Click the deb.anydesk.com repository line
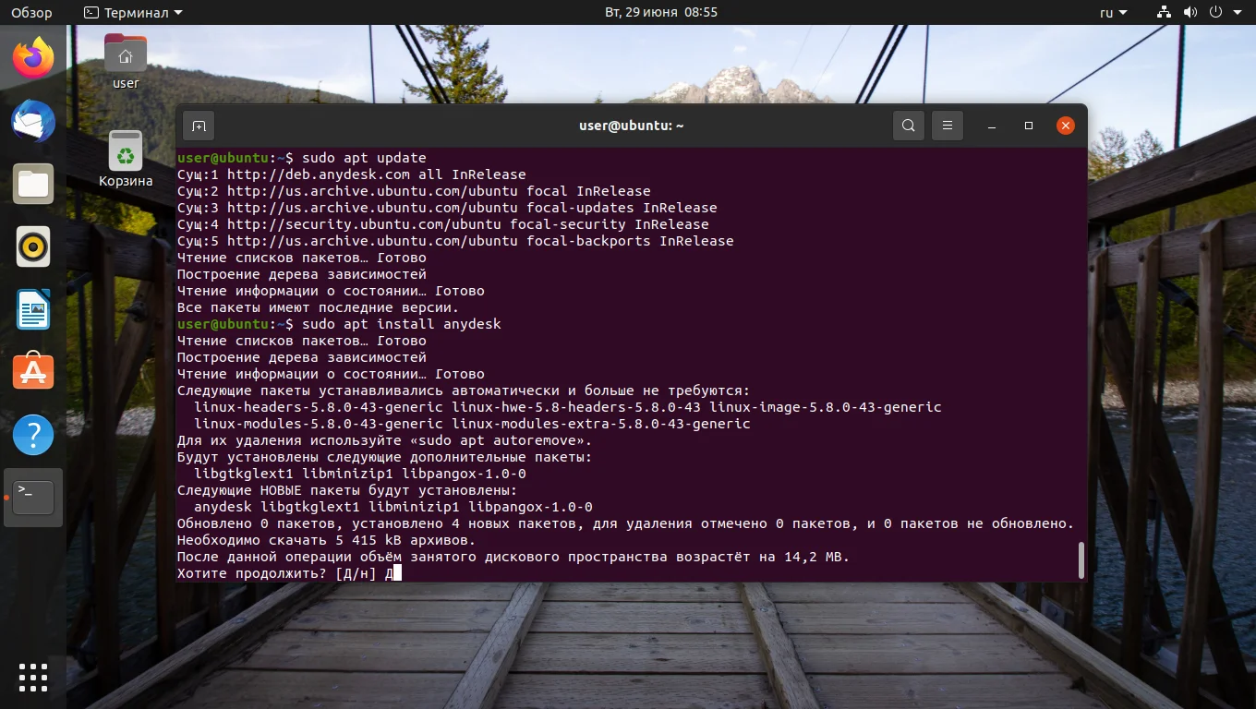 click(x=352, y=174)
